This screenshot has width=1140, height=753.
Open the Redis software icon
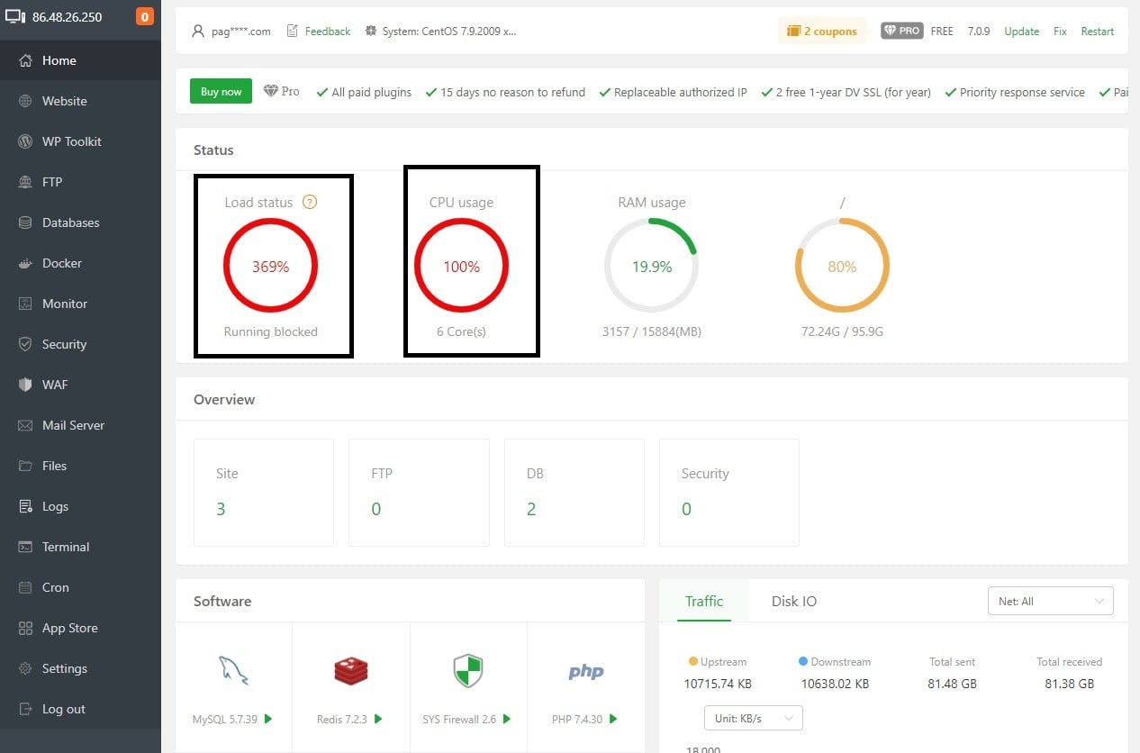point(350,671)
